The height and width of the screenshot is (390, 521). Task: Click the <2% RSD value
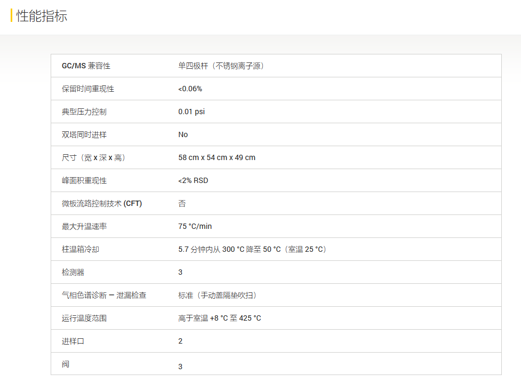point(193,181)
